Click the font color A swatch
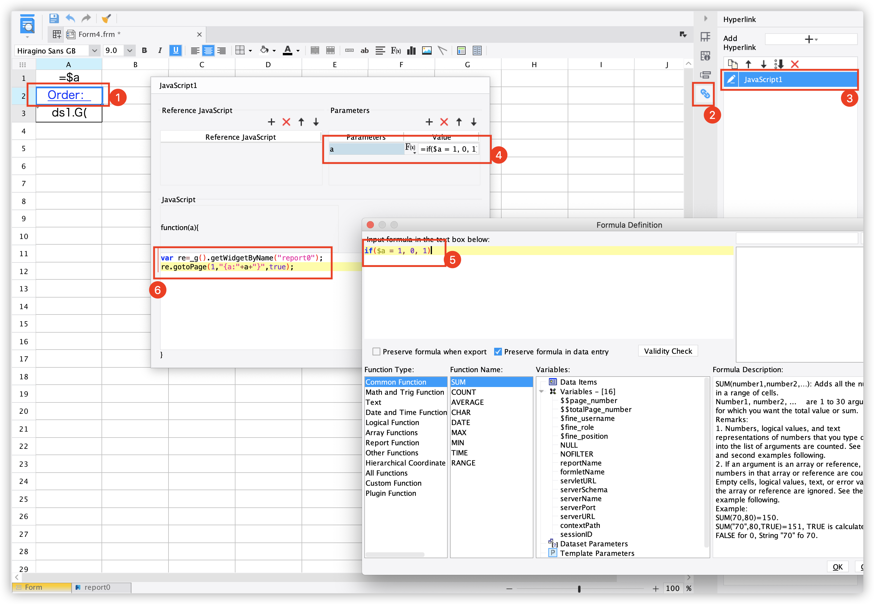The width and height of the screenshot is (874, 604). tap(288, 50)
